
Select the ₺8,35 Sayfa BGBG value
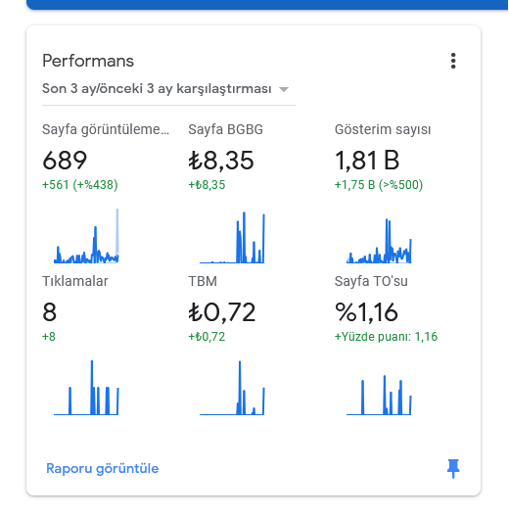[221, 161]
